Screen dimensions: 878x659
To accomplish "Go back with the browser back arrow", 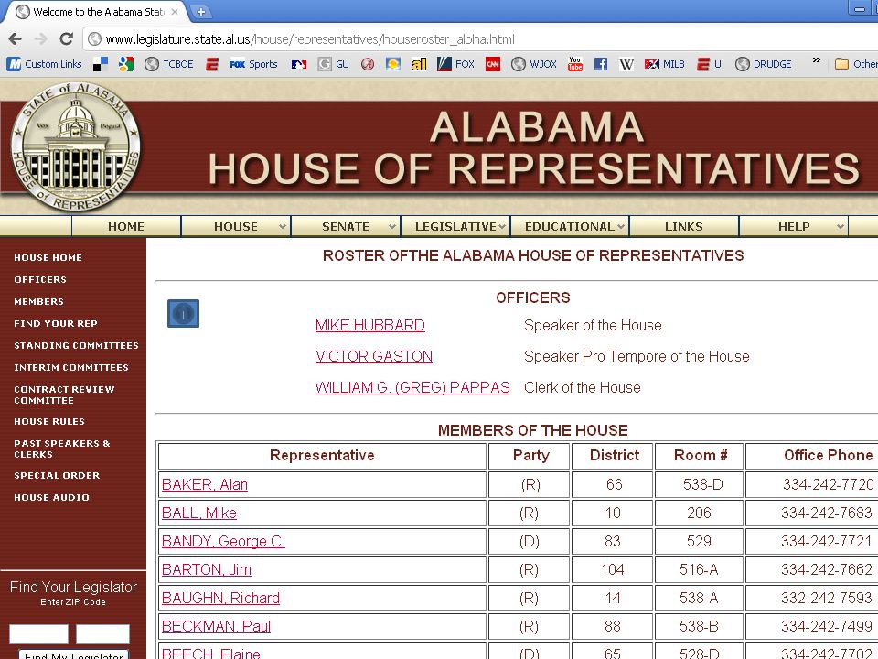I will point(16,39).
